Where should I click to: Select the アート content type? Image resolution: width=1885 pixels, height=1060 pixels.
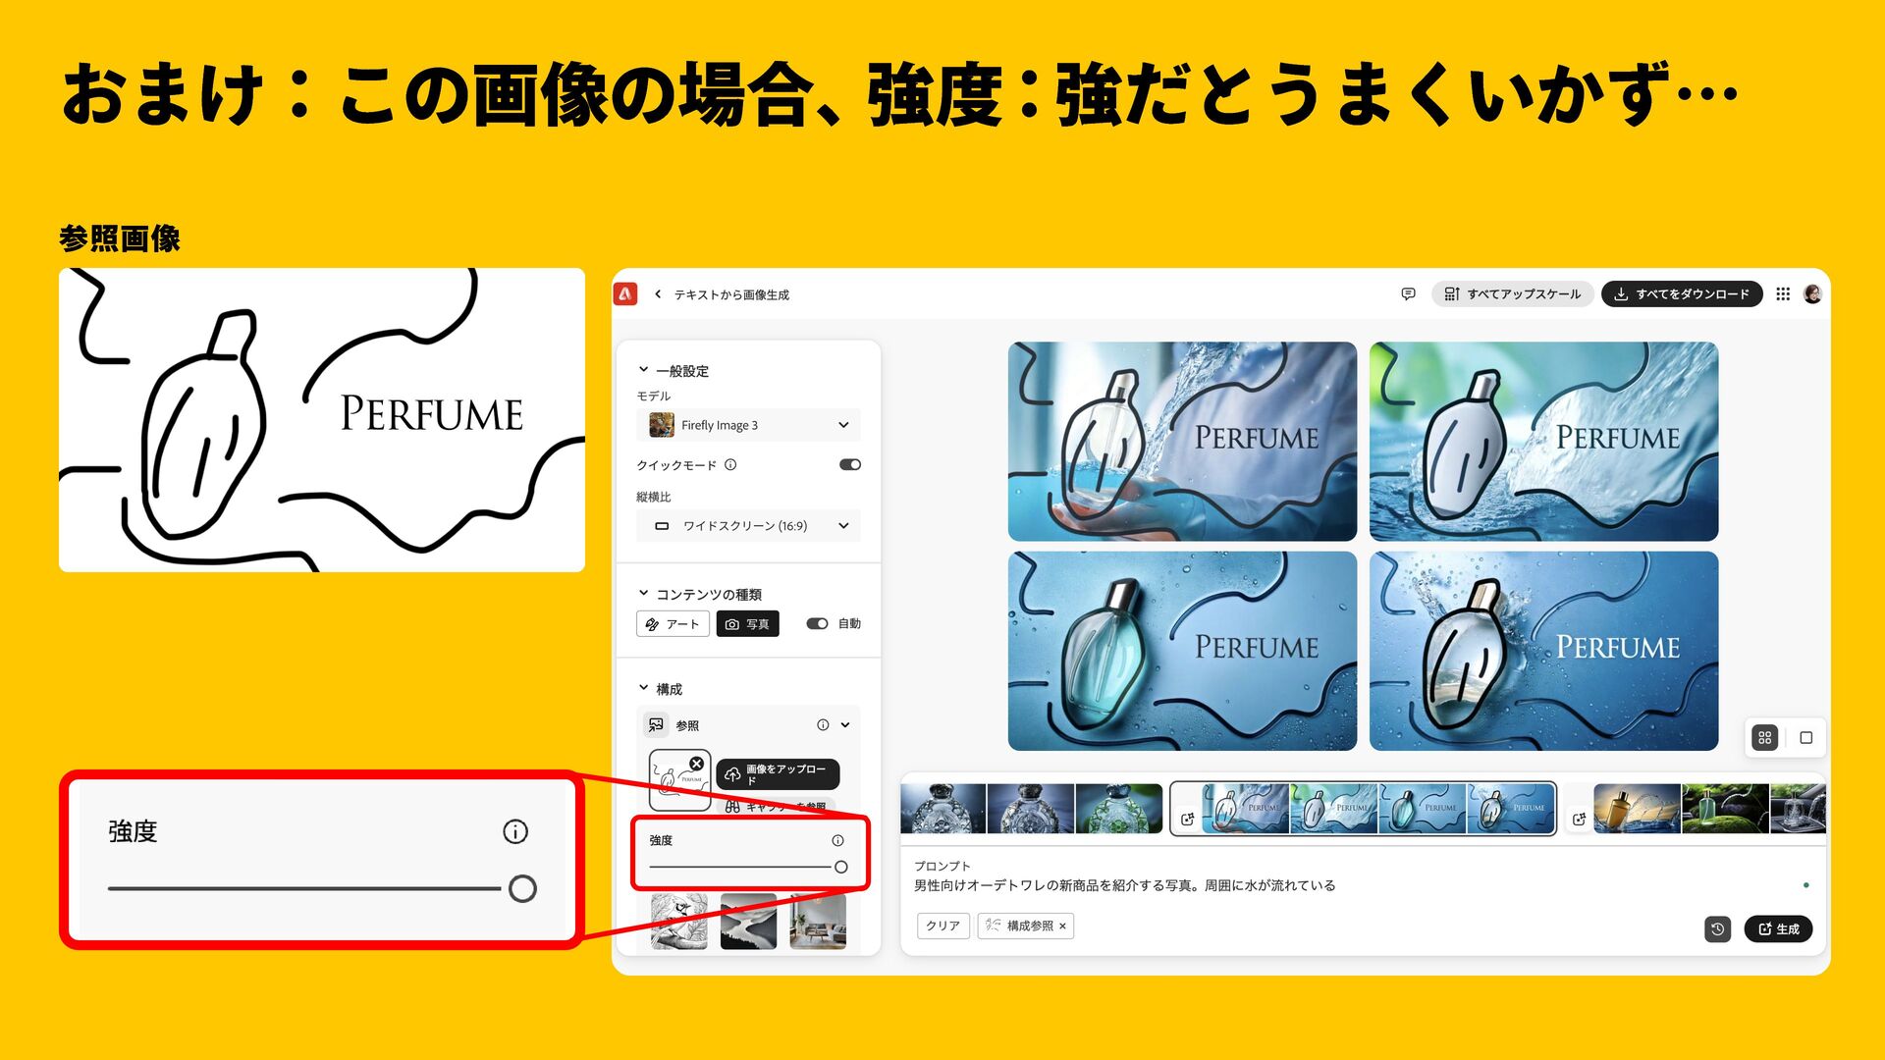click(673, 623)
